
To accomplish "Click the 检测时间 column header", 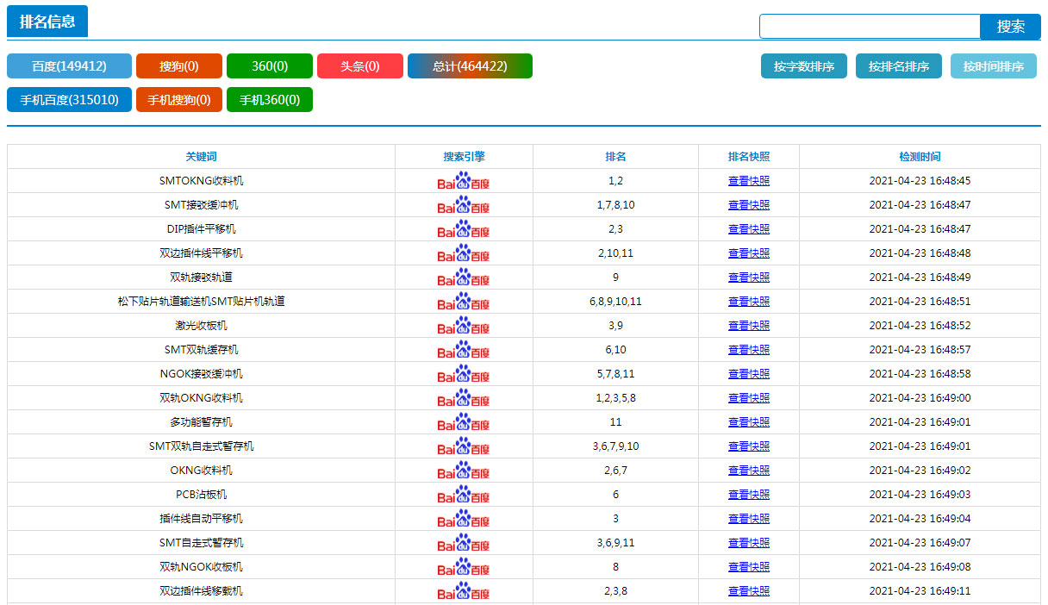I will tap(920, 157).
